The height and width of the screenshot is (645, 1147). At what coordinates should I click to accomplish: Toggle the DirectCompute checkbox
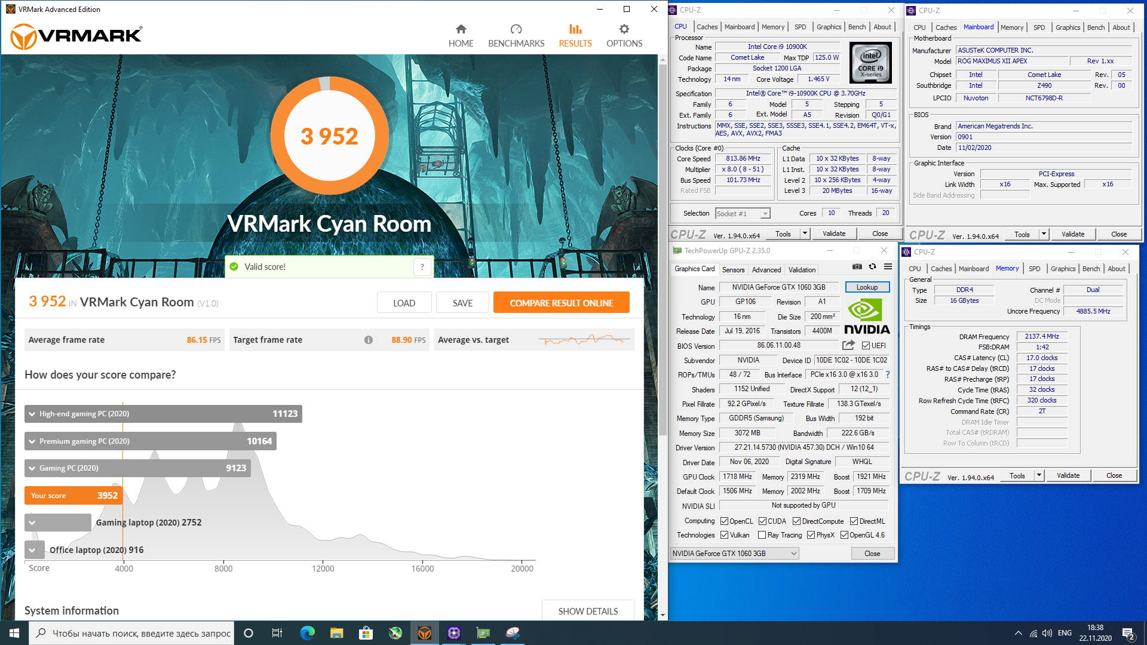pos(797,521)
